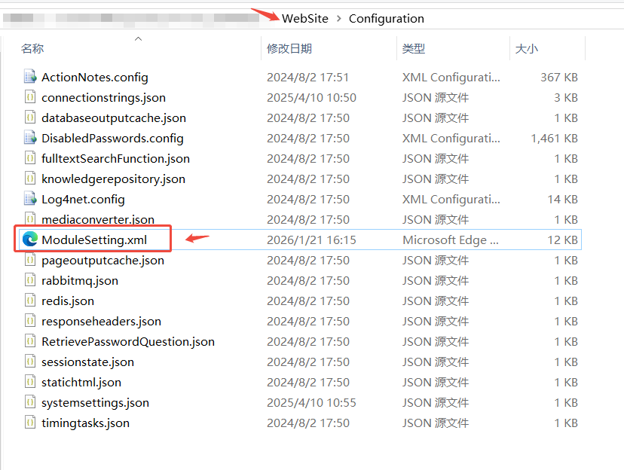Select the pageoutputcache.json file icon
Viewport: 624px width, 470px height.
(x=30, y=260)
